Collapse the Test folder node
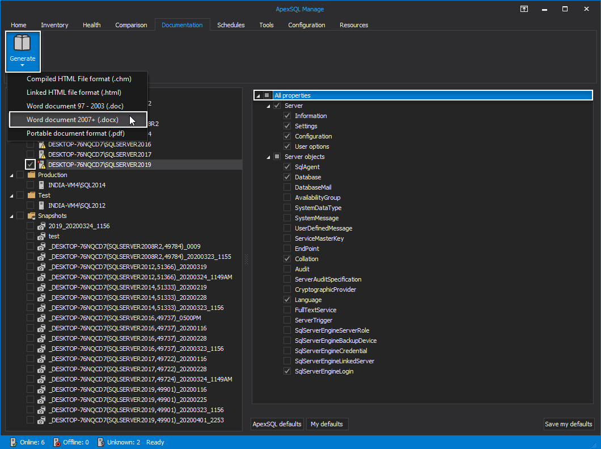Screen dimensions: 601x449 point(11,195)
